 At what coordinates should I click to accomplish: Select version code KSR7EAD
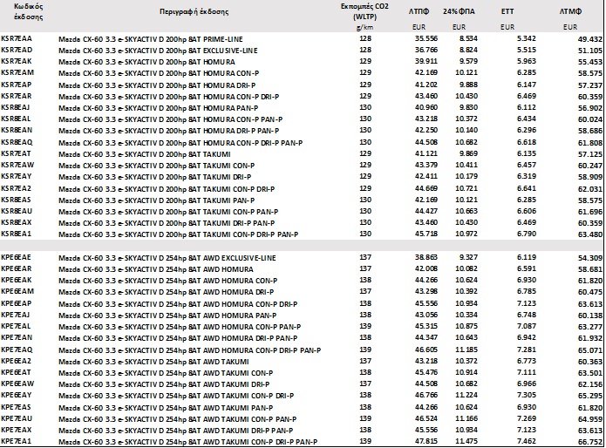tap(17, 50)
